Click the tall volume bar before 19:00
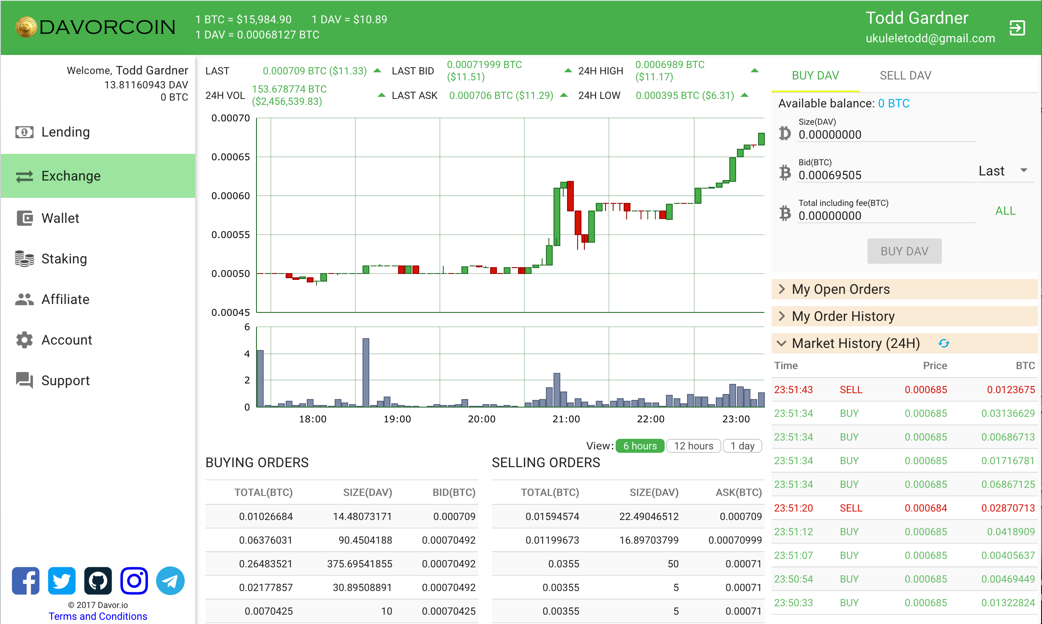Viewport: 1042px width, 624px height. pos(366,372)
